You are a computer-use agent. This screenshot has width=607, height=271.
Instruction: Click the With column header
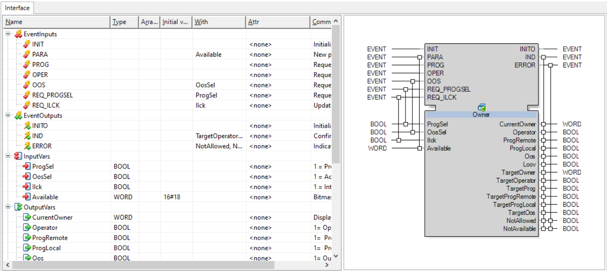(x=219, y=22)
